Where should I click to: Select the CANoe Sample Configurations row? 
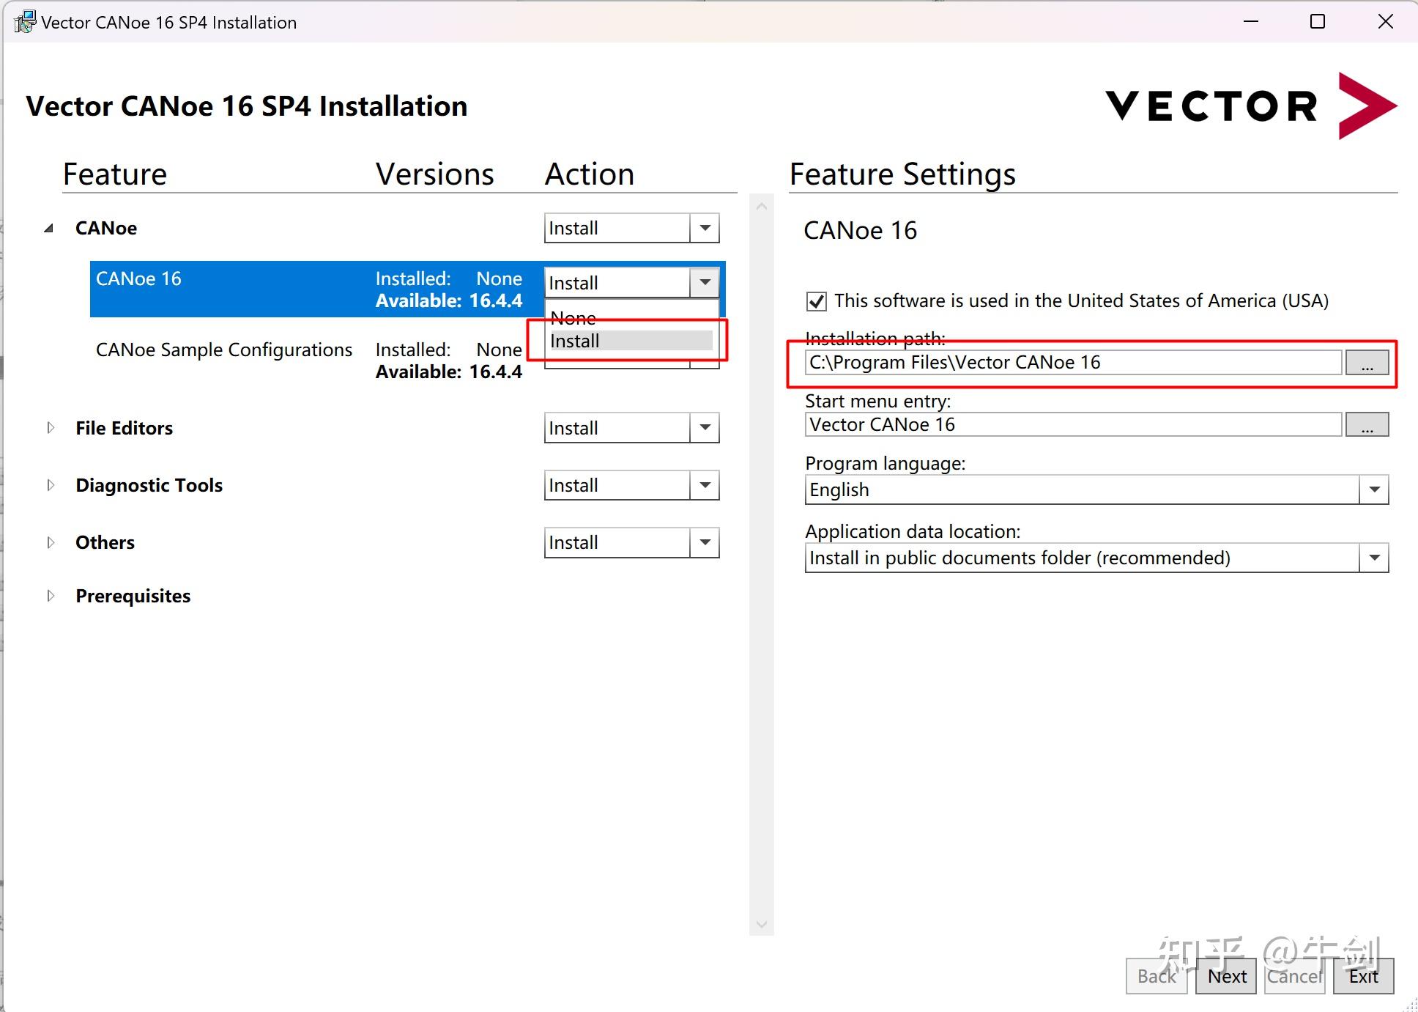coord(224,350)
